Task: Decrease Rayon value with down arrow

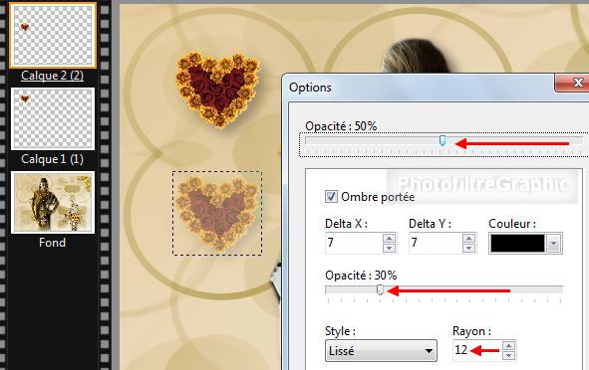Action: 508,355
